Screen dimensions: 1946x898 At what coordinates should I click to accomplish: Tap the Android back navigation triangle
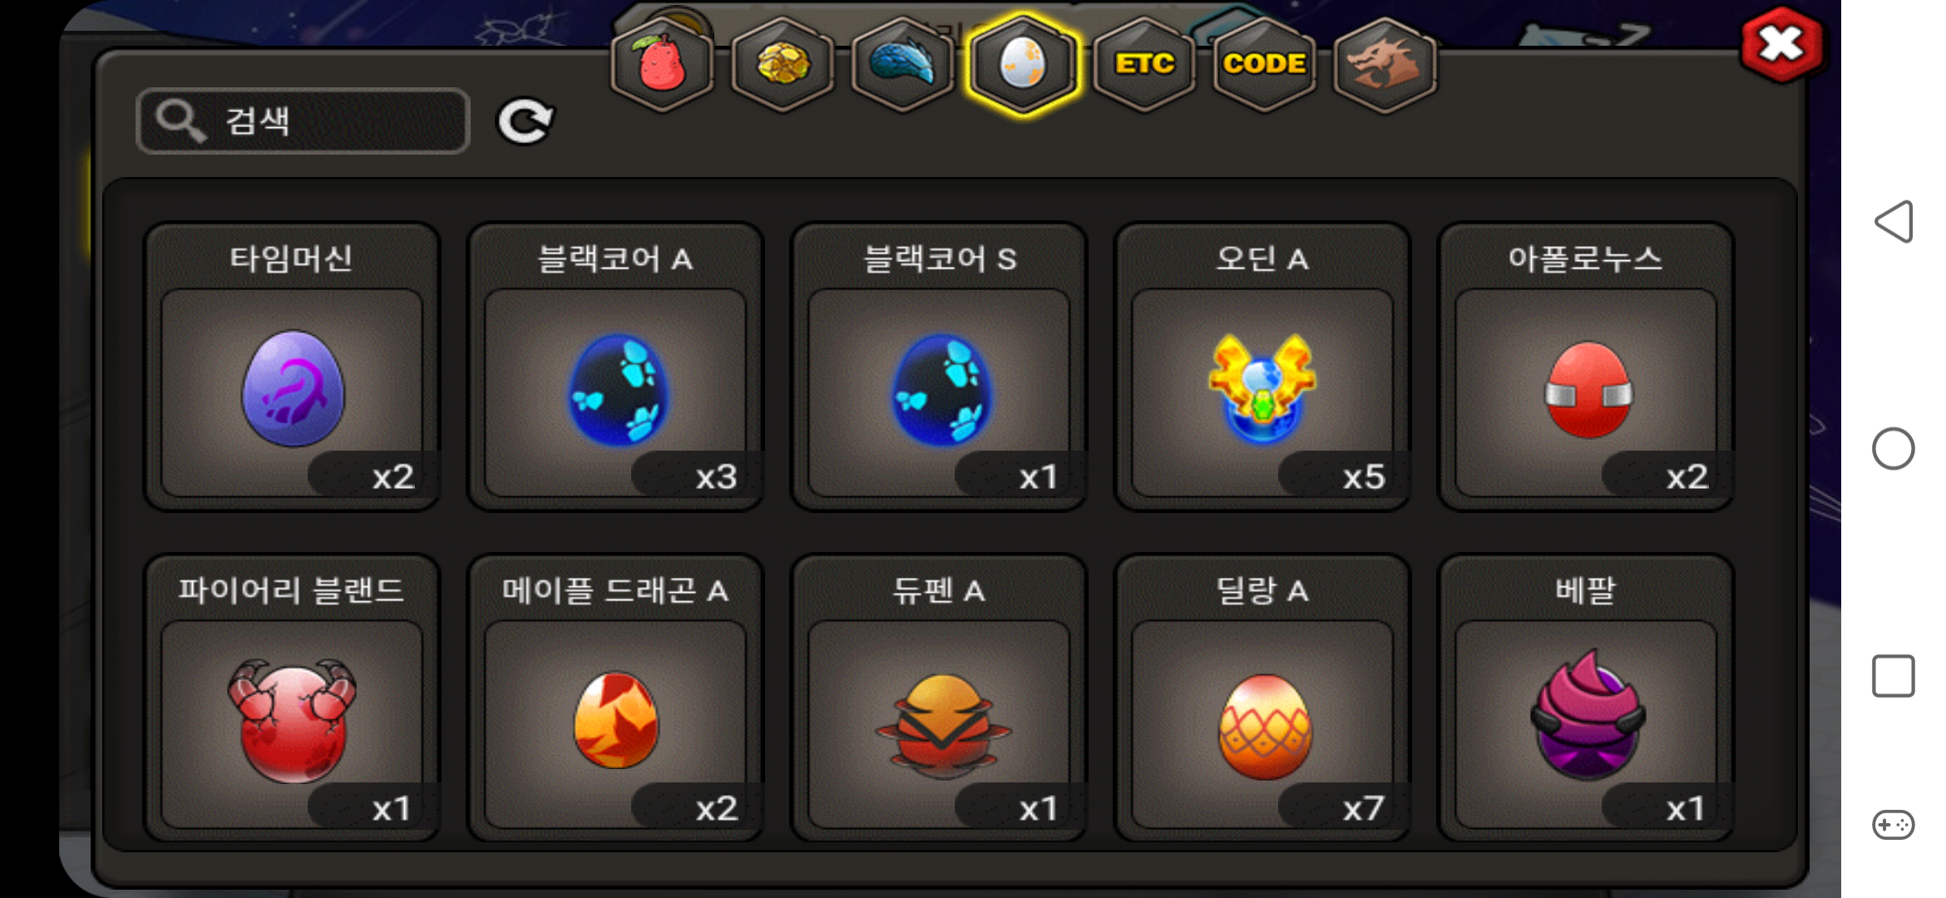[x=1894, y=222]
